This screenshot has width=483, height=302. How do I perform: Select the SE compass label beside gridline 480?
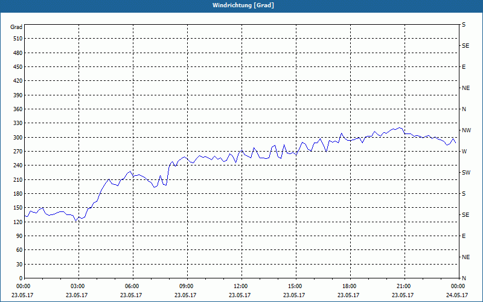pos(465,46)
